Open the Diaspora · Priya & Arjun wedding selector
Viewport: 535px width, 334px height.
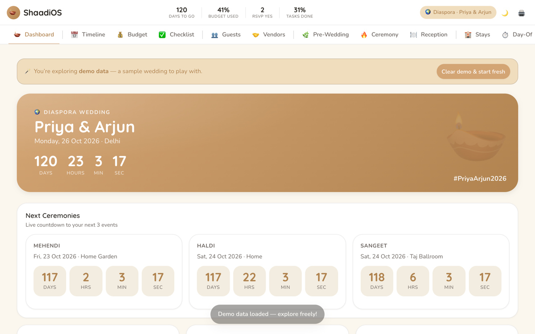point(458,12)
